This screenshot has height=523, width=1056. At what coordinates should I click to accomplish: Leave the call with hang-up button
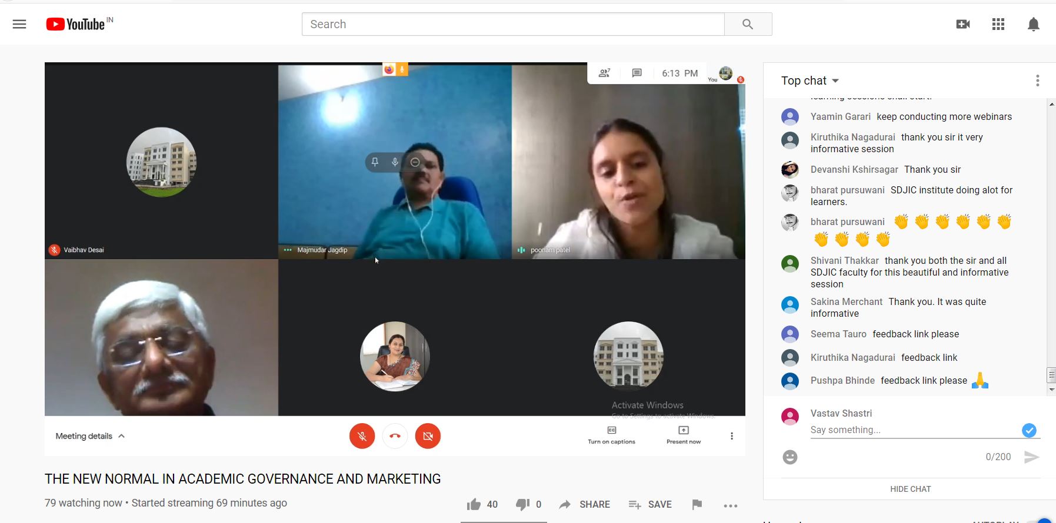(x=395, y=436)
